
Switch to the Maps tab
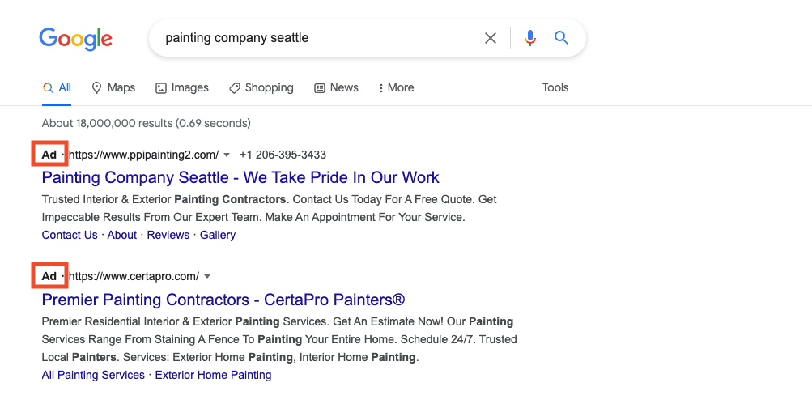[113, 87]
